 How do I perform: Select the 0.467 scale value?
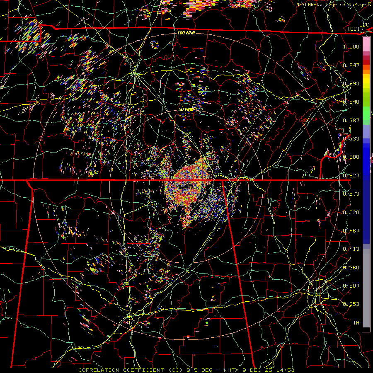351,231
